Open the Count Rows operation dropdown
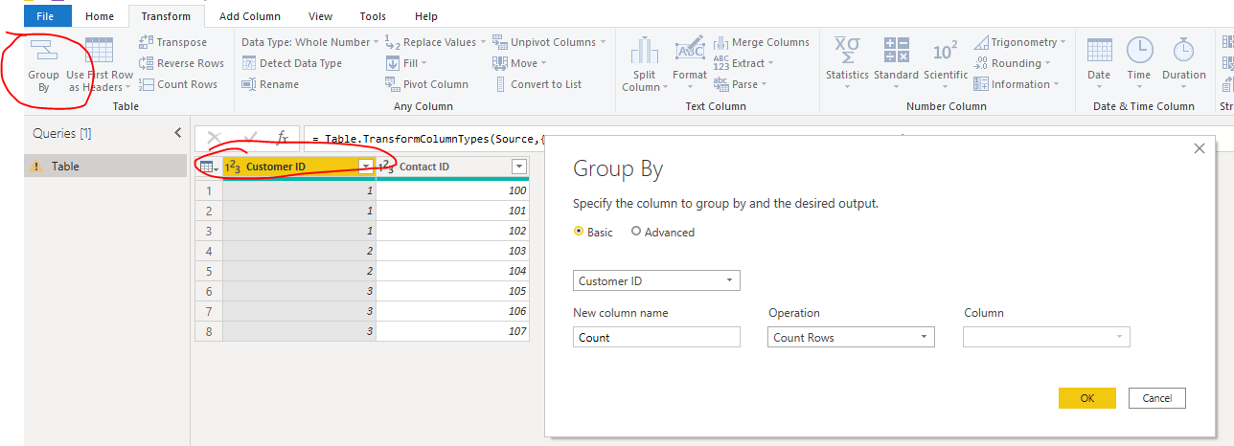 [x=852, y=337]
